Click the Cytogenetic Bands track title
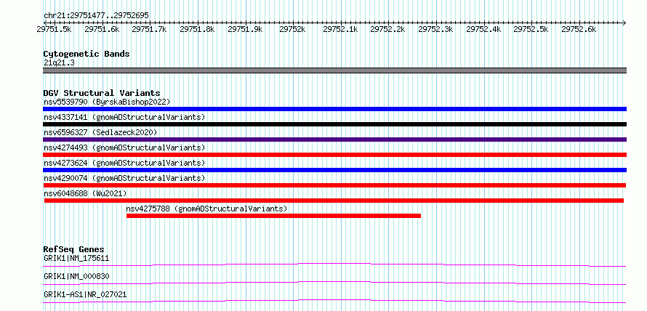Screen dimensions: 647x311 87,54
